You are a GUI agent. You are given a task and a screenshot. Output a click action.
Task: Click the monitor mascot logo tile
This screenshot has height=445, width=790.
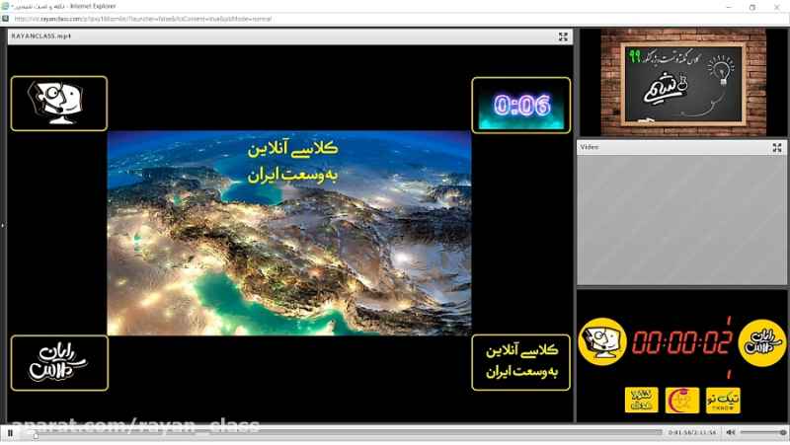point(59,104)
